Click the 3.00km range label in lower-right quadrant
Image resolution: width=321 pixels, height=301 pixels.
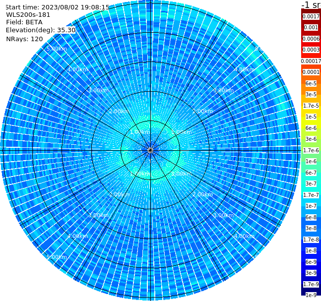pyautogui.click(x=223, y=215)
